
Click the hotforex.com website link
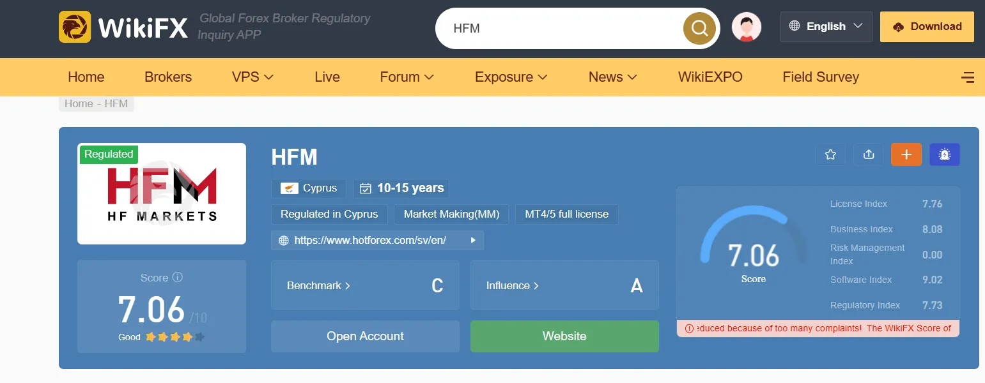[x=370, y=241]
